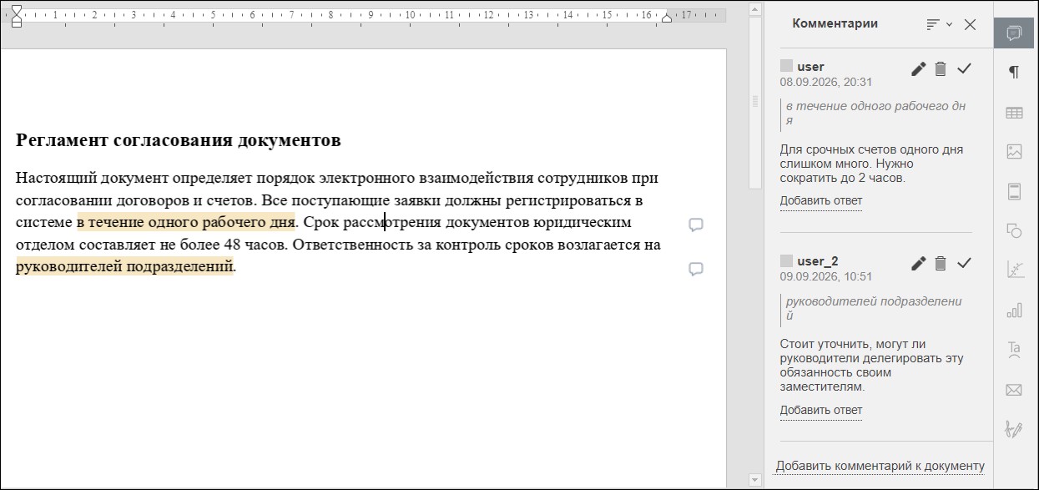Click the comment bubble beside the last line
The image size is (1039, 490).
point(696,269)
